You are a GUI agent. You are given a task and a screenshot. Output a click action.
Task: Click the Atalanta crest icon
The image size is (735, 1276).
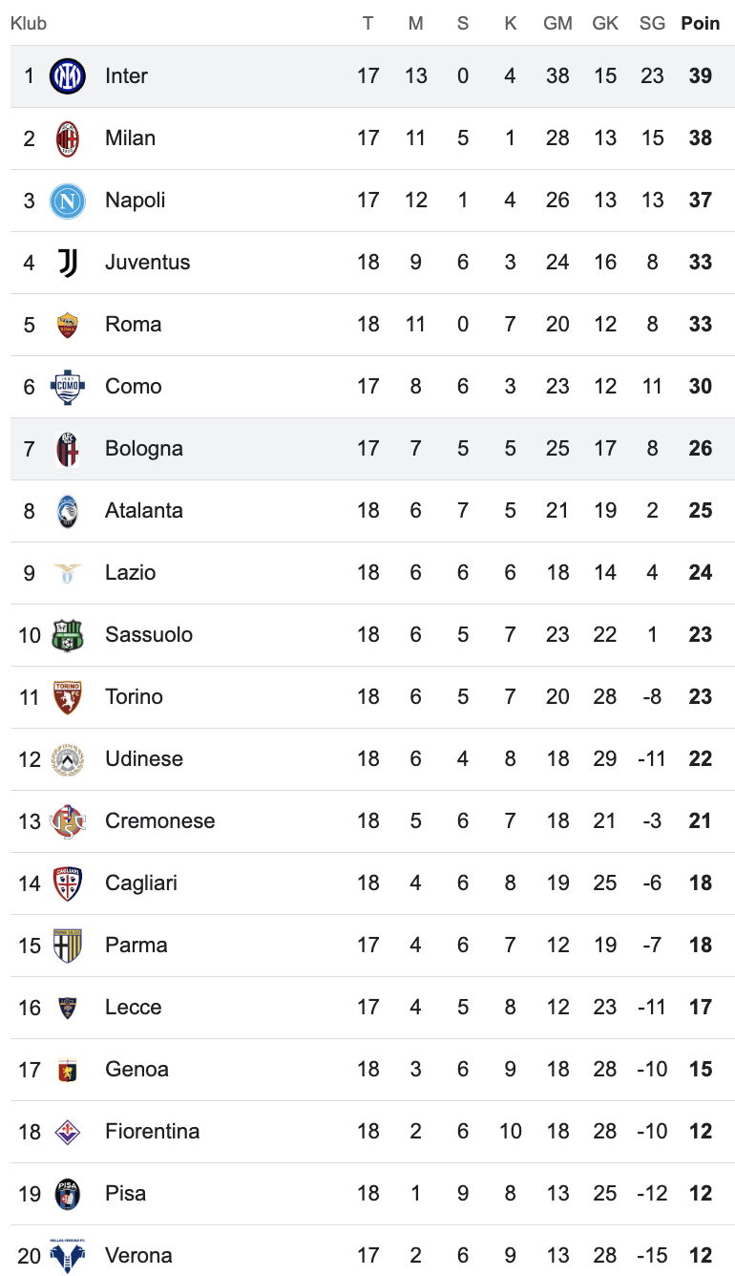(68, 511)
